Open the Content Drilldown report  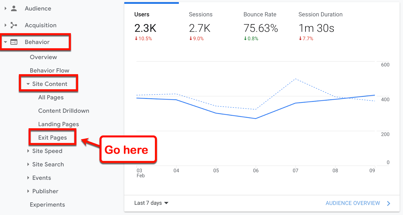point(64,111)
